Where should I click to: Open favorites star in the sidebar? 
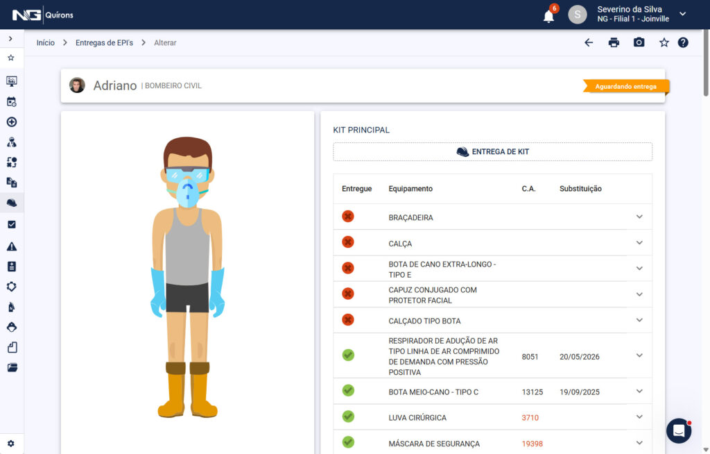11,58
